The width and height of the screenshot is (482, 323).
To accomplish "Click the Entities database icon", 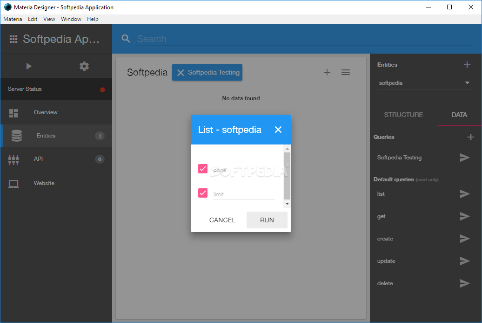I will [17, 136].
